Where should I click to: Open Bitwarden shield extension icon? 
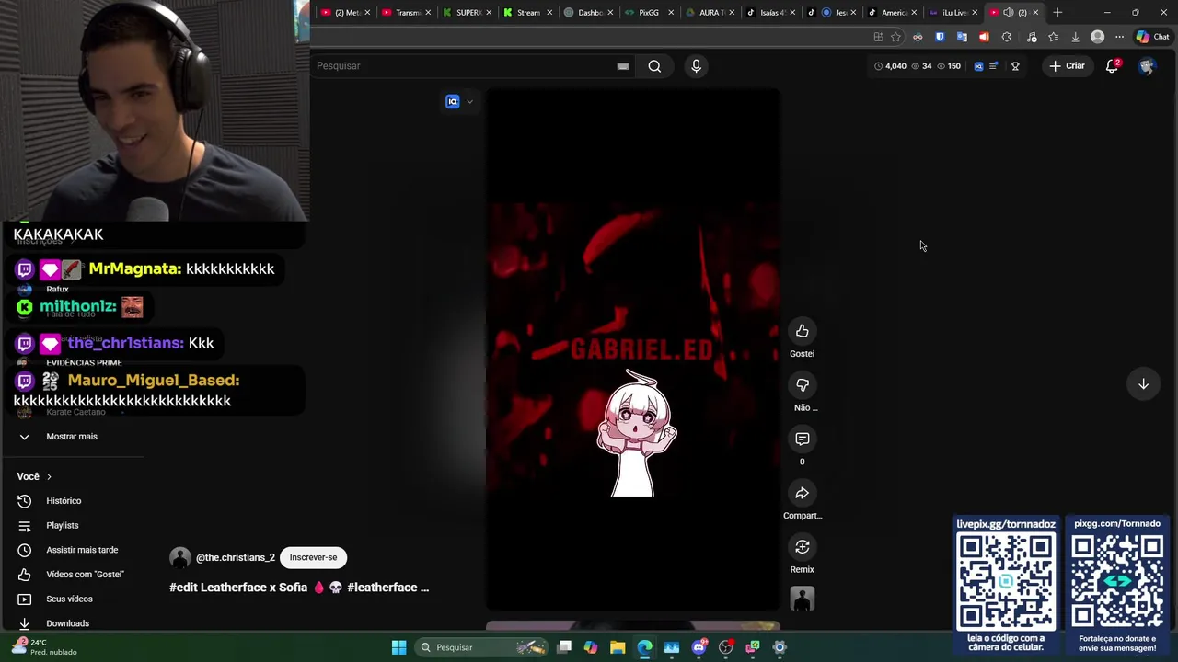pos(940,37)
